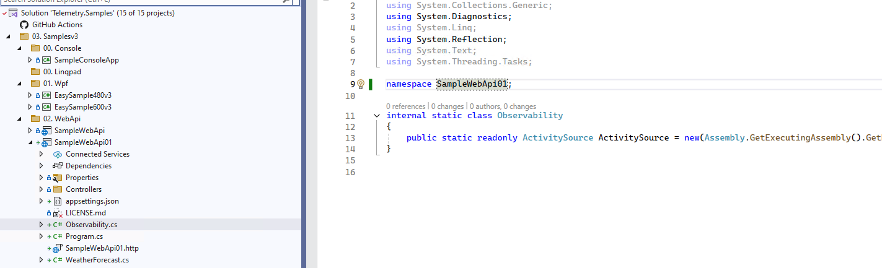Viewport: 882px width, 268px height.
Task: Click the lightbulb quick actions icon on line 9
Action: tap(361, 84)
